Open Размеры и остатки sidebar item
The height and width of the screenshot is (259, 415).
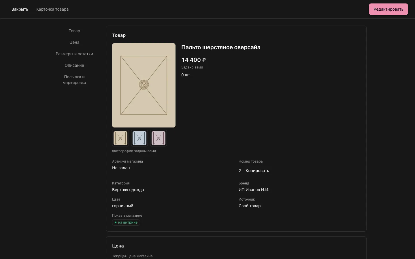[x=74, y=54]
